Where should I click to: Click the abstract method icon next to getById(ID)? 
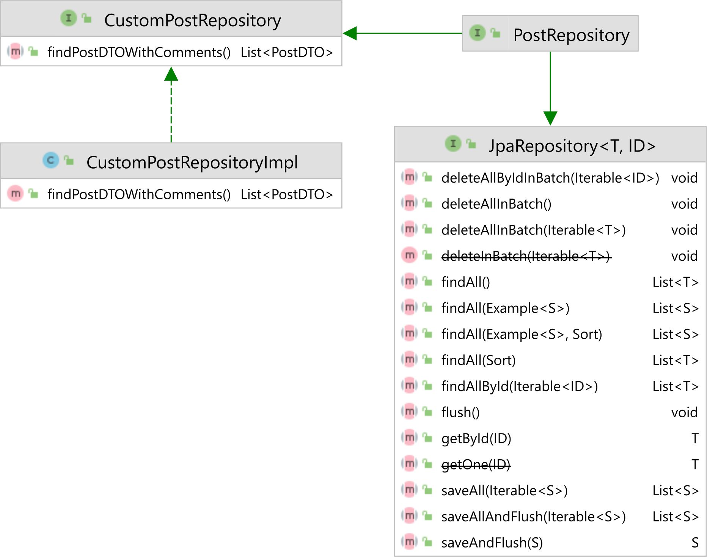409,438
